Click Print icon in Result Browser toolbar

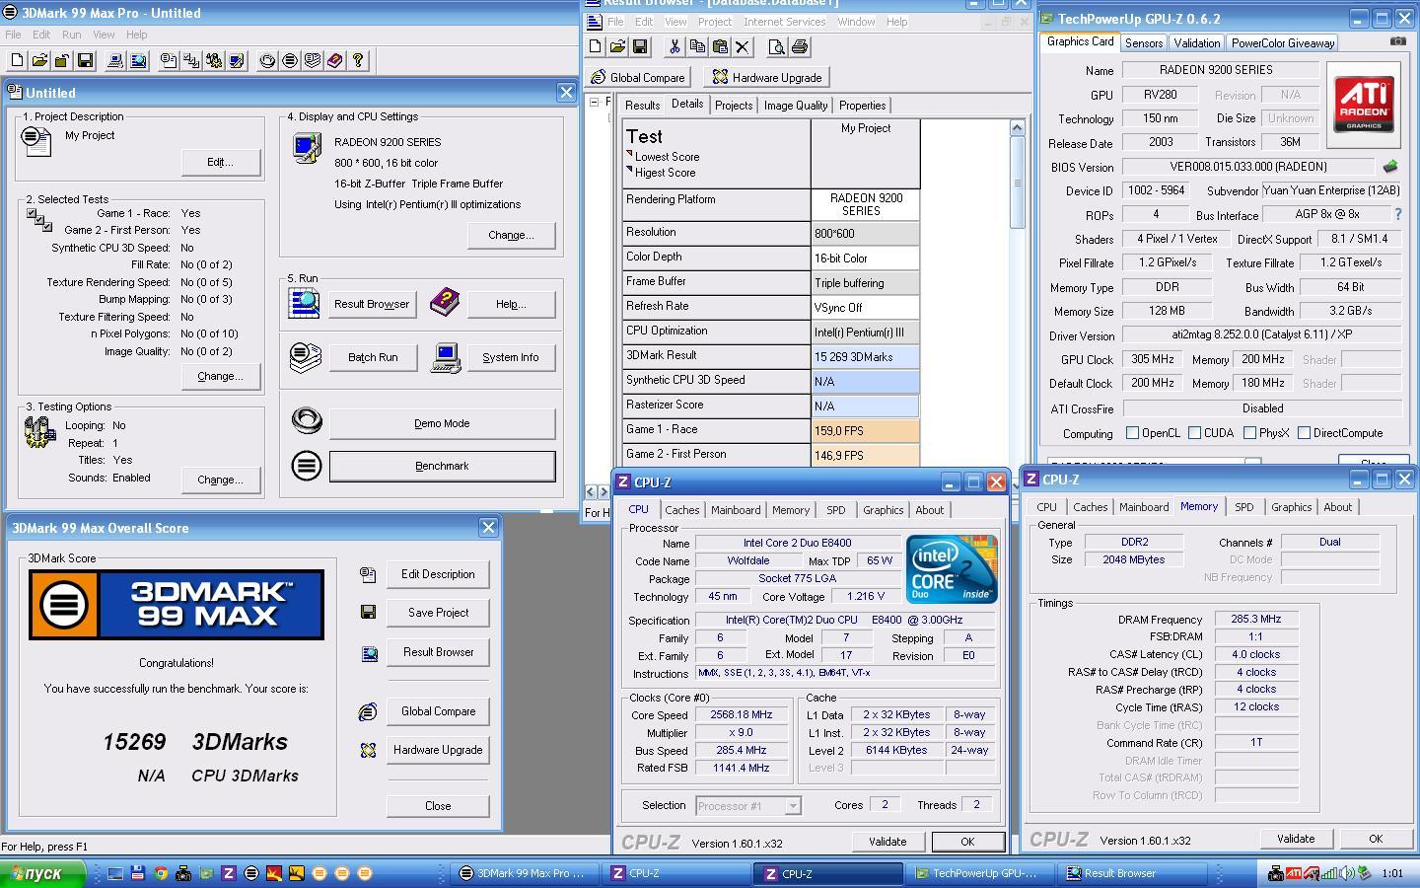coord(799,46)
